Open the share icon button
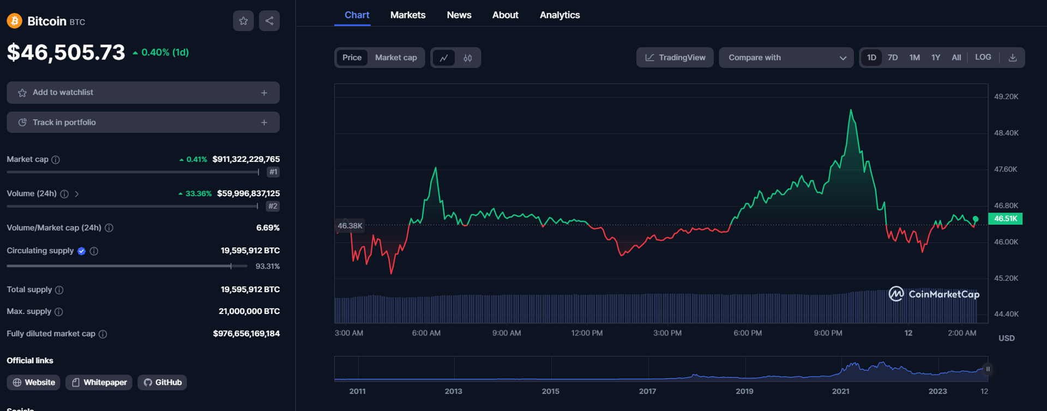This screenshot has width=1047, height=411. pyautogui.click(x=269, y=21)
